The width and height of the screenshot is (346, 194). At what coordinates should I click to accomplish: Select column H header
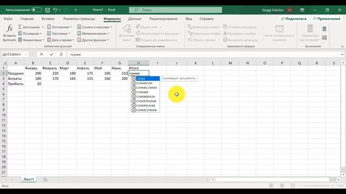pos(138,63)
